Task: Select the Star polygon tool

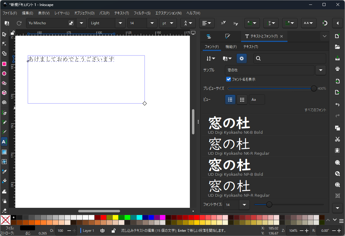Action: point(4,83)
